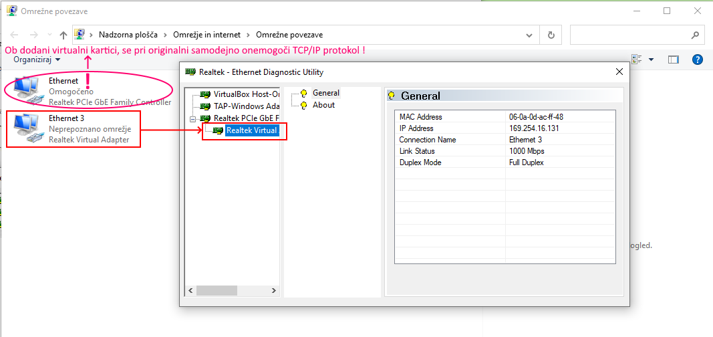
Task: Close the Realtek Ethernet Diagnostic Utility
Action: [619, 72]
